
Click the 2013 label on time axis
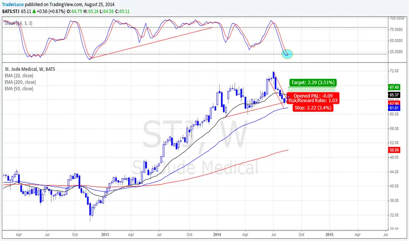point(105,234)
